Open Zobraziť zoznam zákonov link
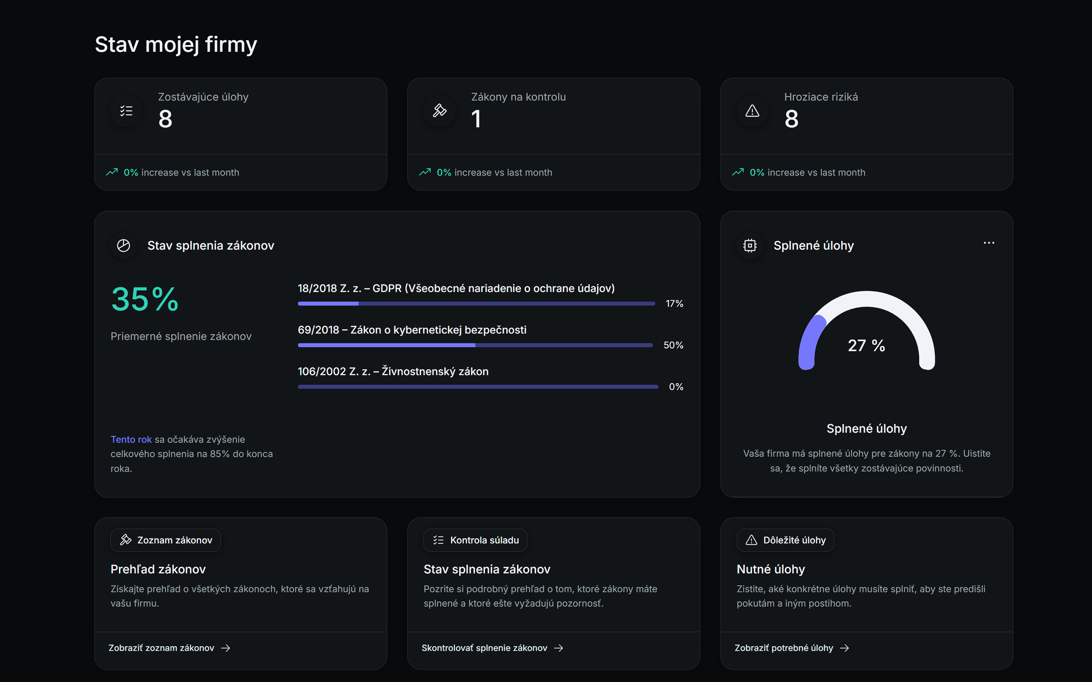The width and height of the screenshot is (1092, 682). [161, 648]
